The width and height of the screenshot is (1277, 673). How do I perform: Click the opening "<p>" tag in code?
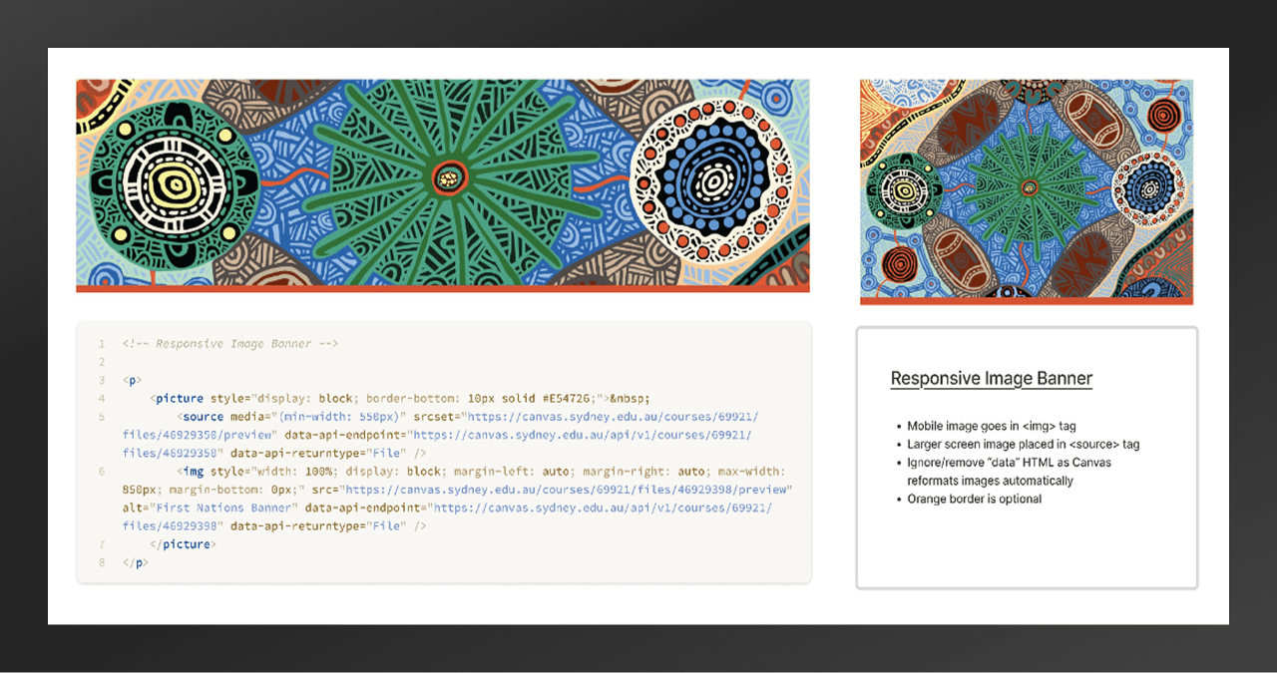pyautogui.click(x=133, y=381)
